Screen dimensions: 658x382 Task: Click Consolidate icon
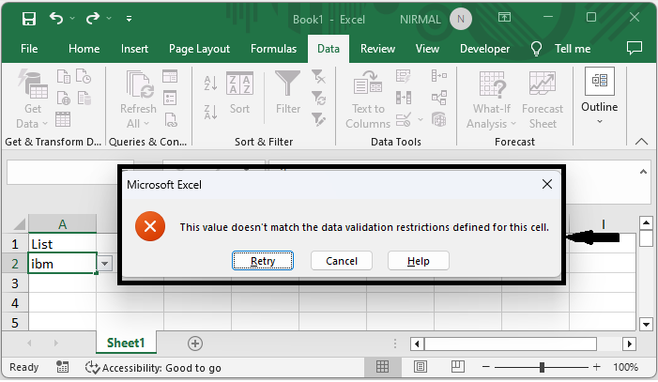pos(439,76)
